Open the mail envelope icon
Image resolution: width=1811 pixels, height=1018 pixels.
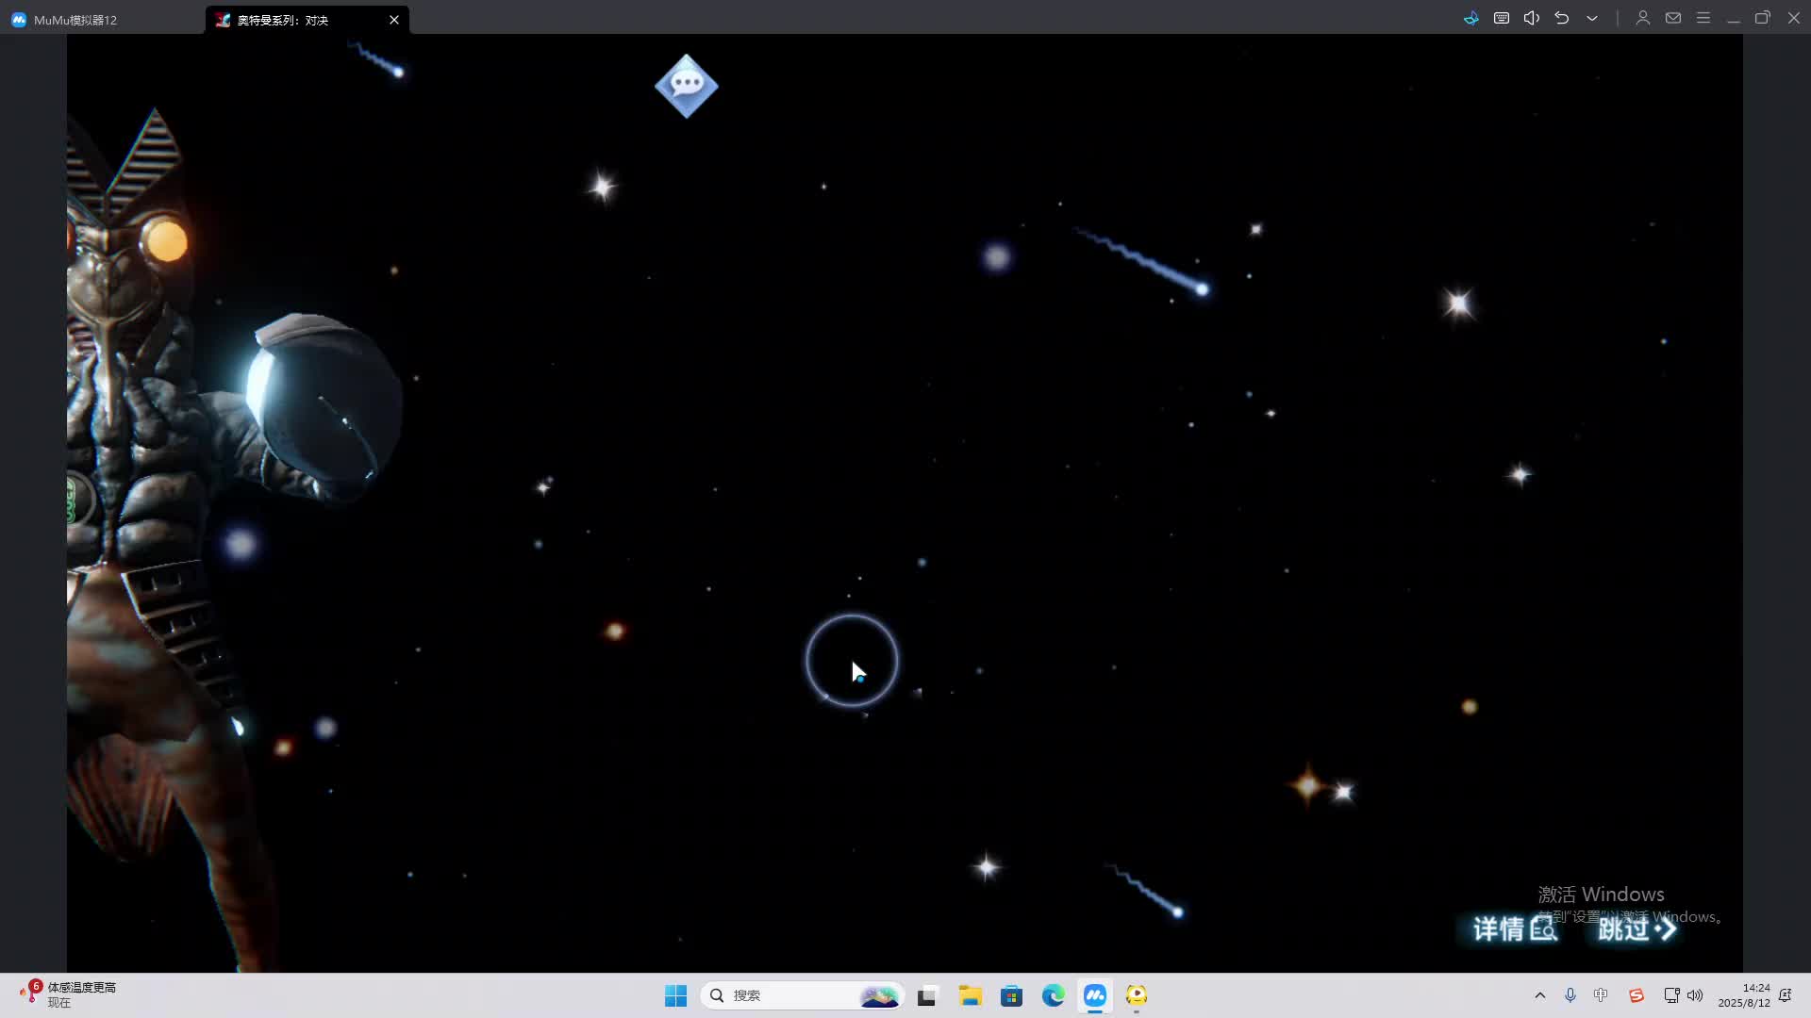point(1673,18)
